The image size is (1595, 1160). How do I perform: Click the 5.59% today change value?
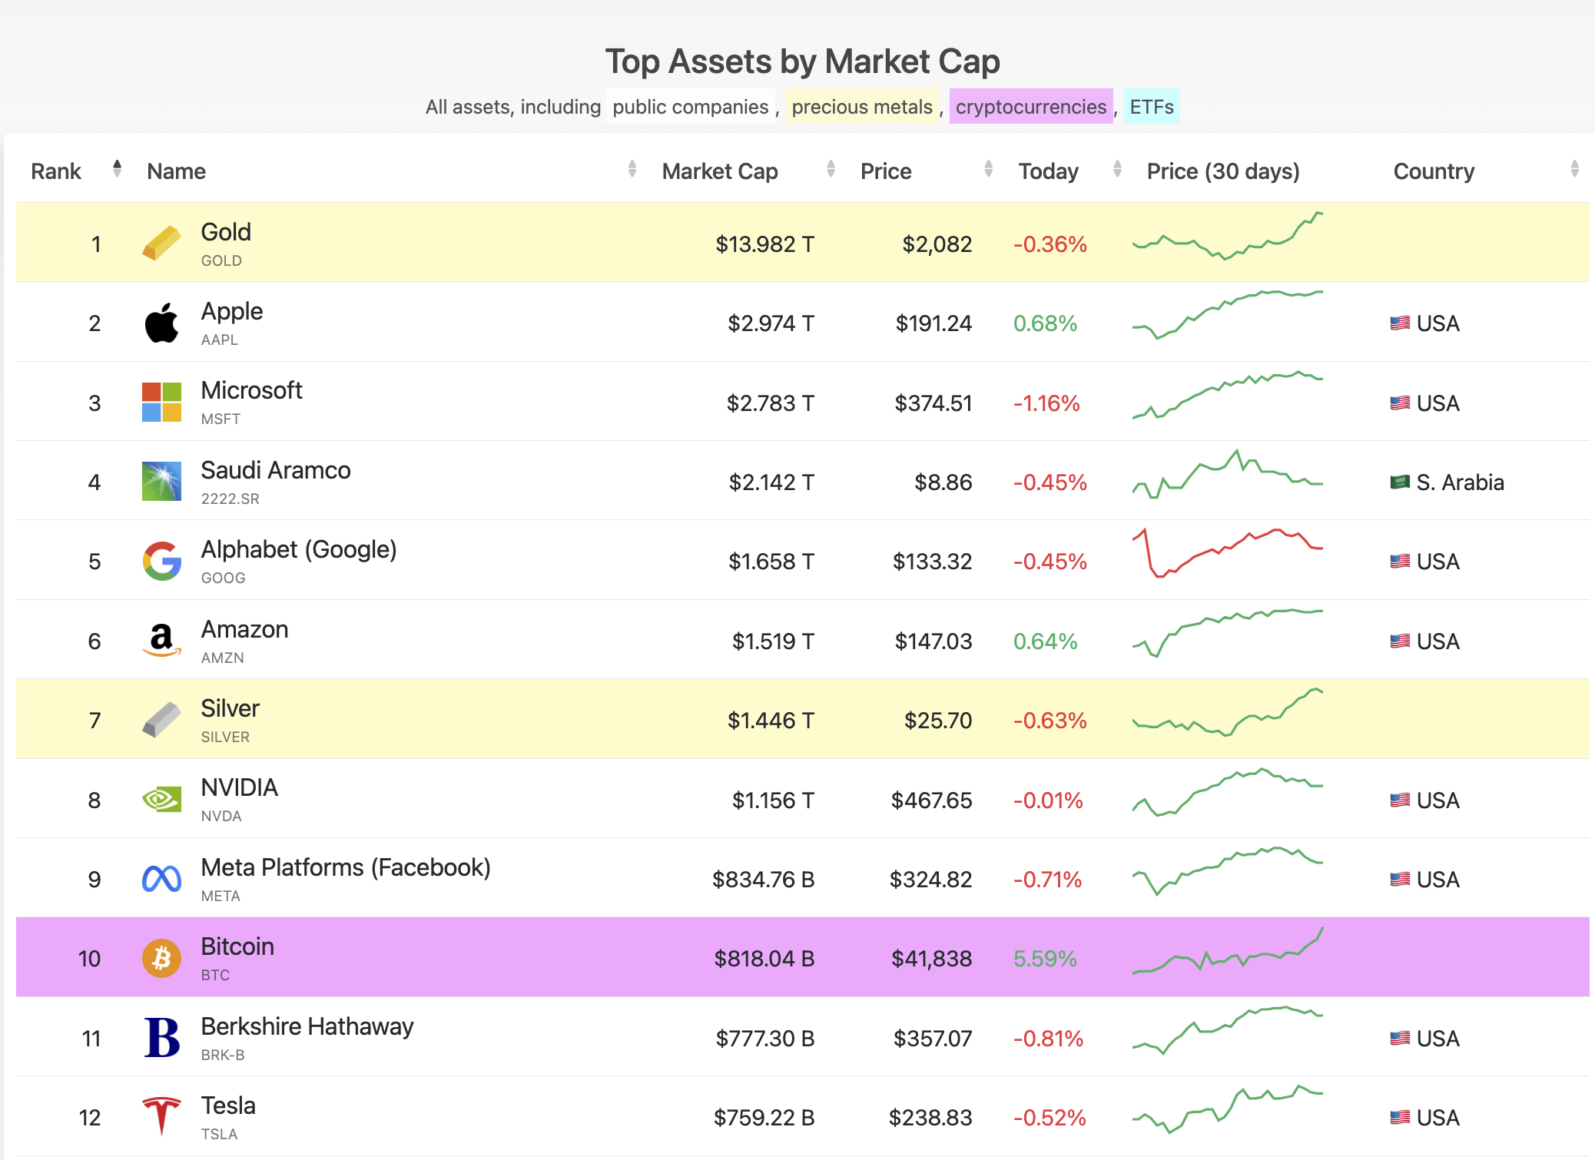coord(1045,959)
